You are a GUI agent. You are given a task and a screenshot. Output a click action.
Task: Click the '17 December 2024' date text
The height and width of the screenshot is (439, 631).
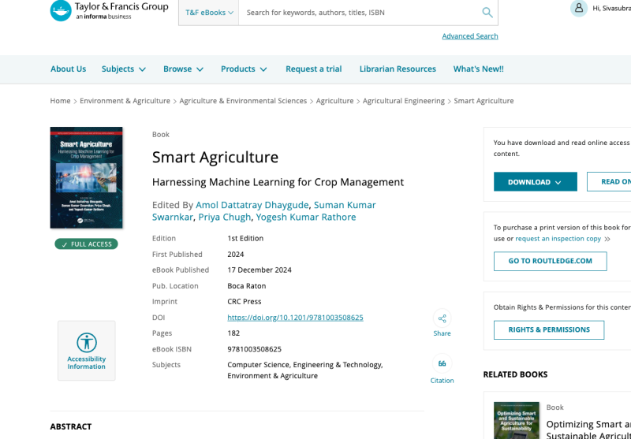click(259, 270)
